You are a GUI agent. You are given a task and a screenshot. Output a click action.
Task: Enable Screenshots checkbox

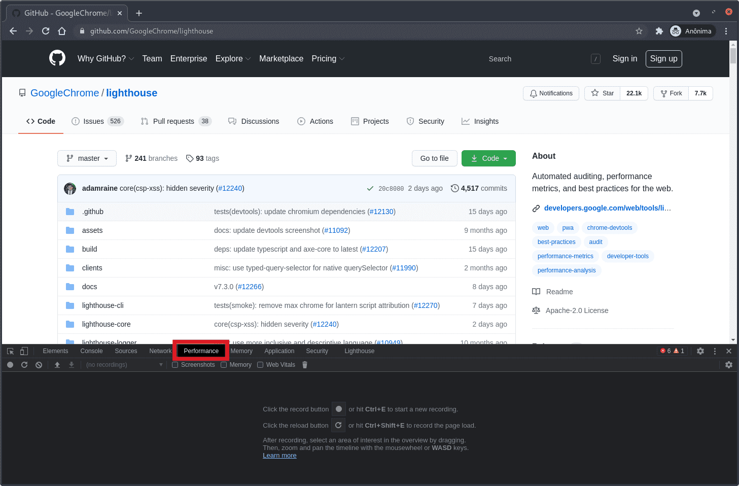tap(175, 365)
